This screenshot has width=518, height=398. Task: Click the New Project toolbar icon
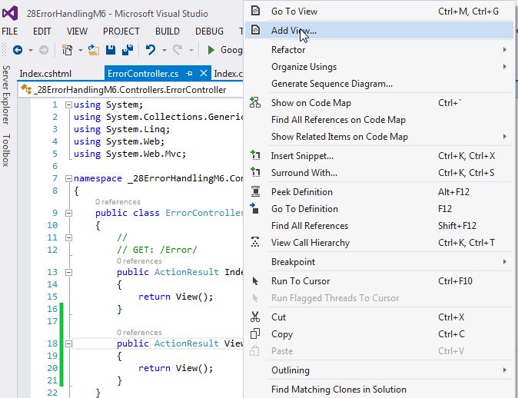tap(68, 50)
